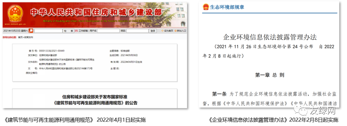Click the orange icon beside 新站入口

point(175,31)
